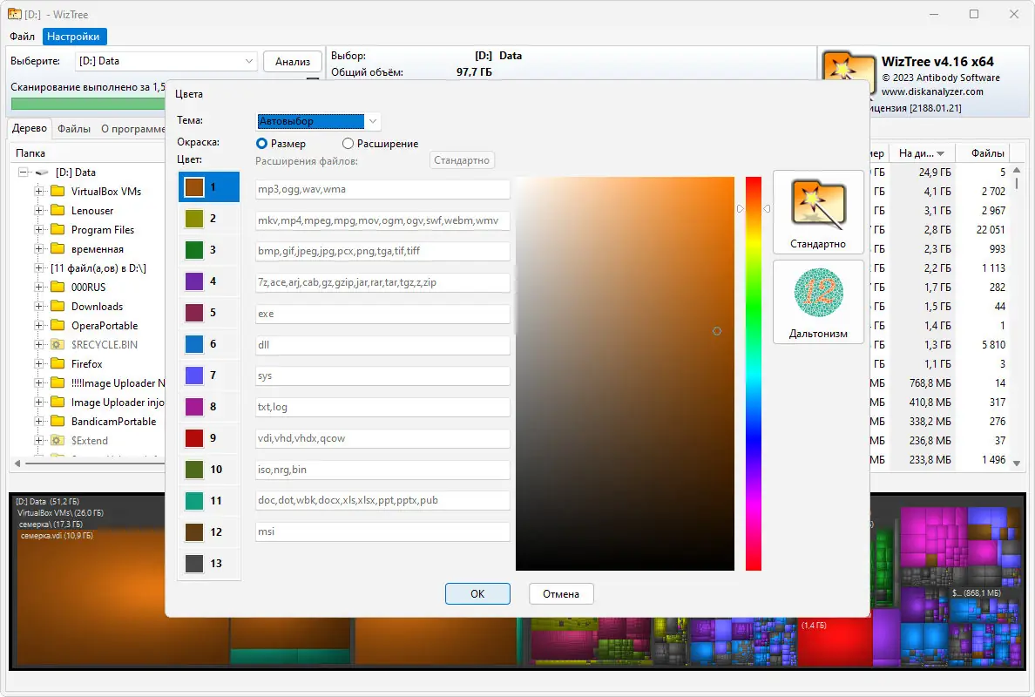Select color swatch number 10

pos(194,470)
